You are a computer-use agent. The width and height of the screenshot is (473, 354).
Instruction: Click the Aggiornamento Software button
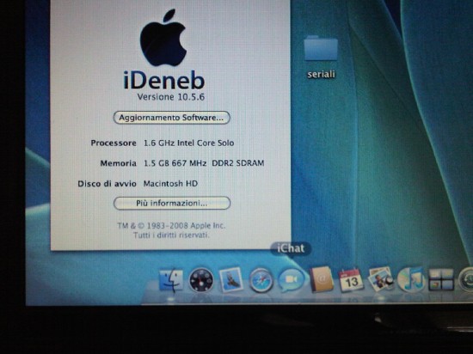click(172, 118)
